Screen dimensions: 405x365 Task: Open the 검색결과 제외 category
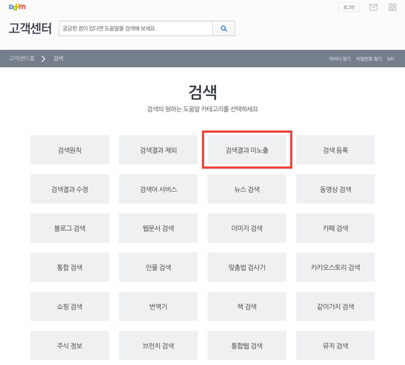158,150
